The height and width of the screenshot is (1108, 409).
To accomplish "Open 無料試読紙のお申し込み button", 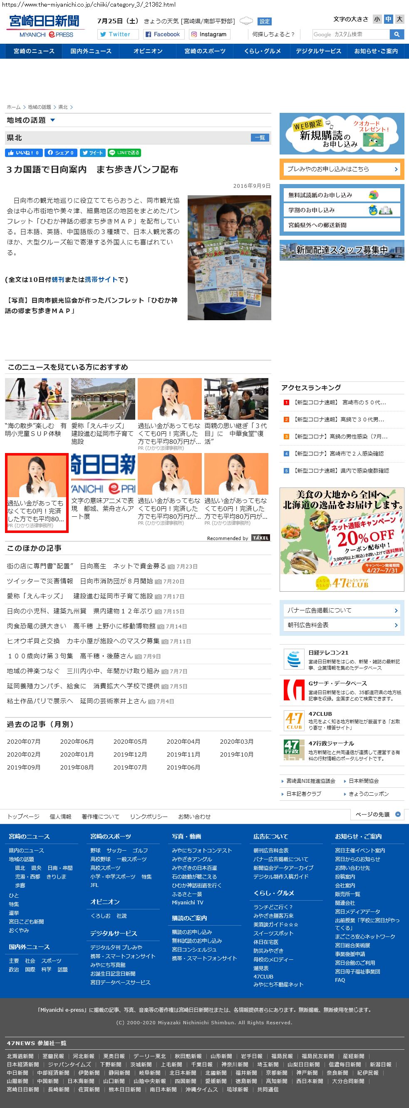I will pos(342,195).
